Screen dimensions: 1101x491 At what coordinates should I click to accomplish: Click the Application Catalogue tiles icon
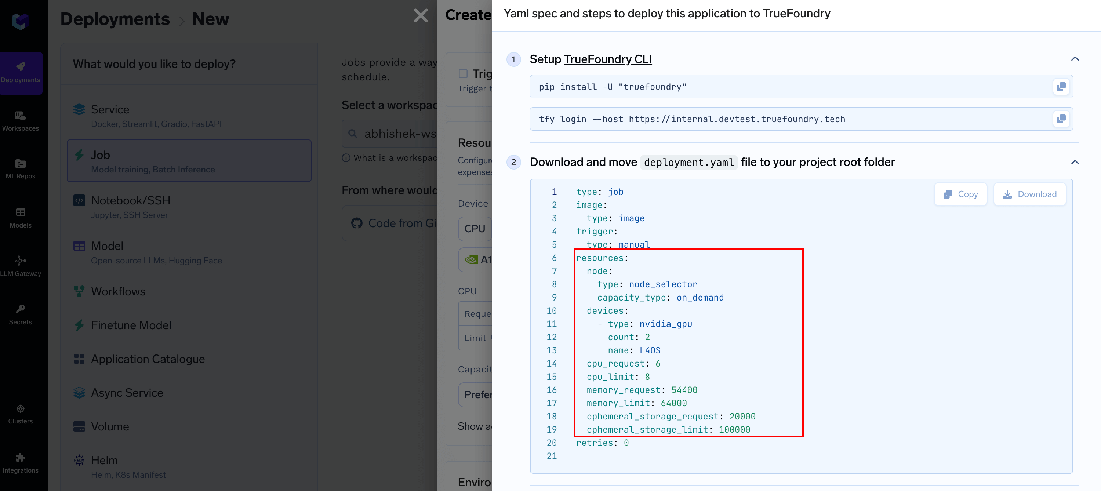point(79,359)
